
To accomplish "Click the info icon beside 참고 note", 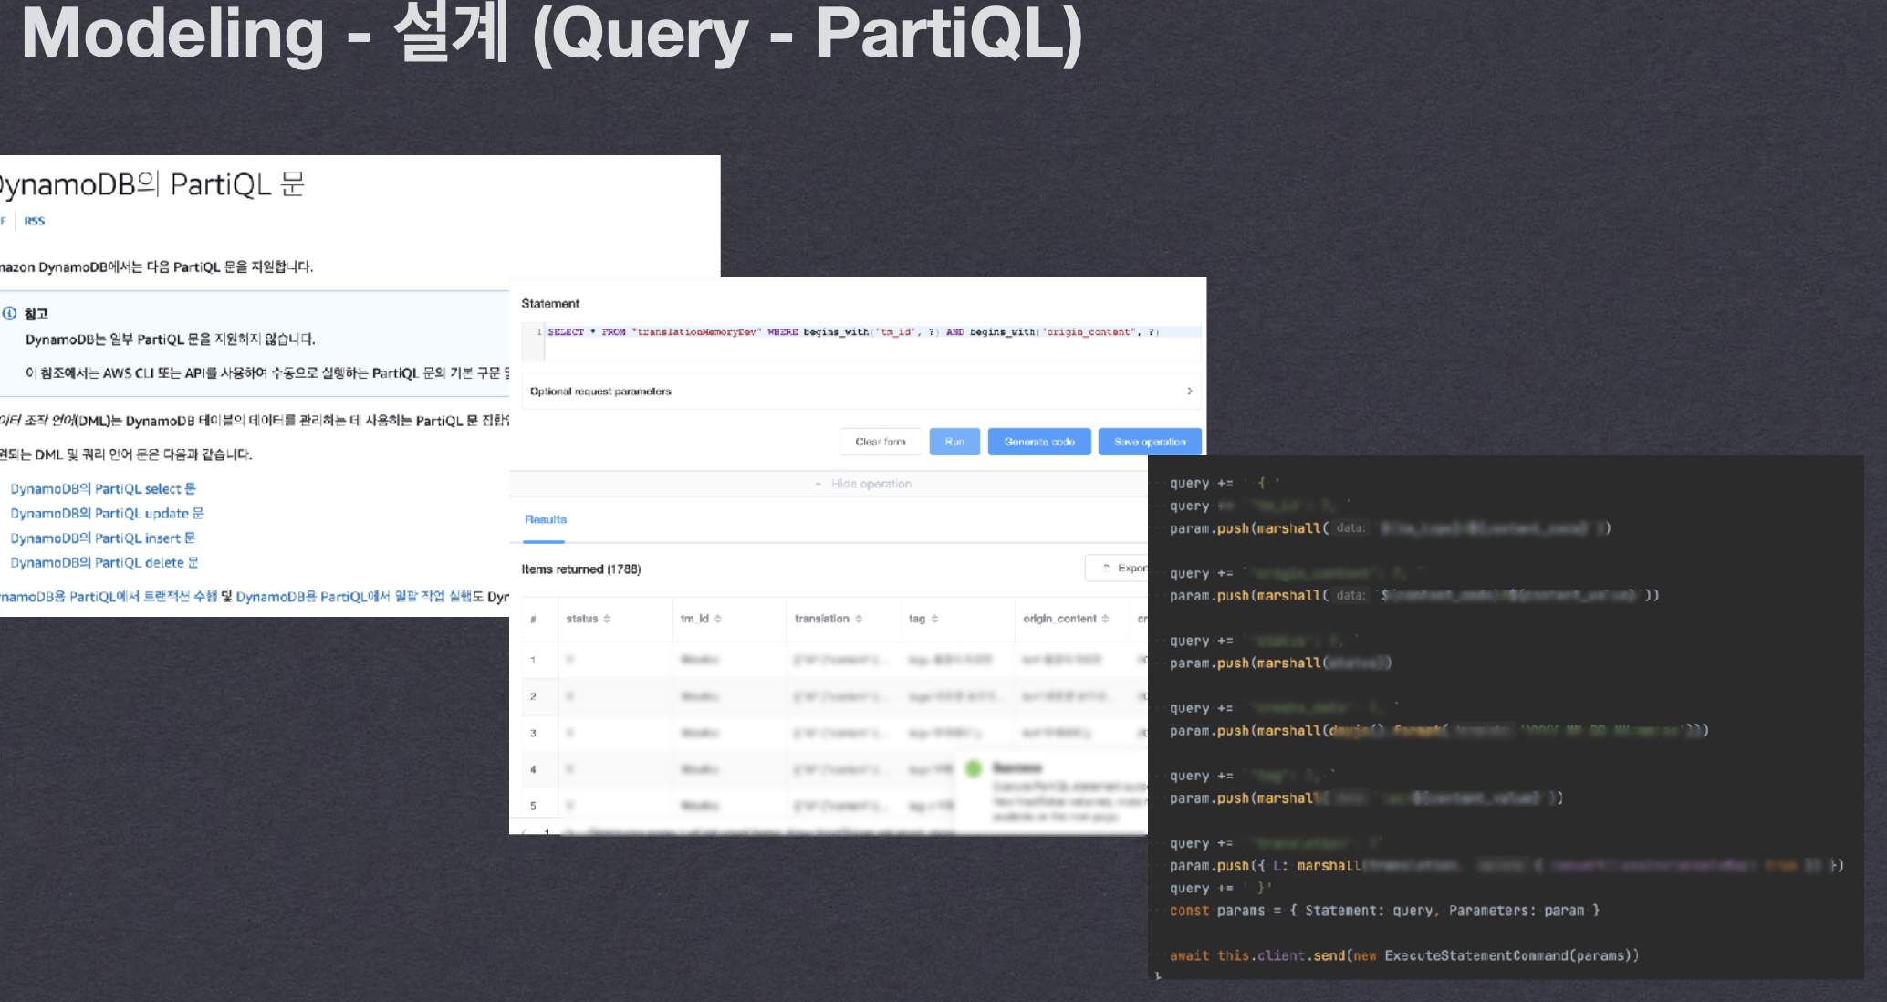I will point(10,314).
